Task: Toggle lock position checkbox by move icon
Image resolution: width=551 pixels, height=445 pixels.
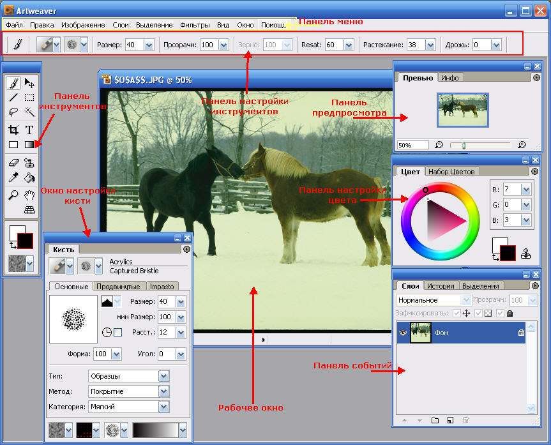Action: [x=457, y=313]
